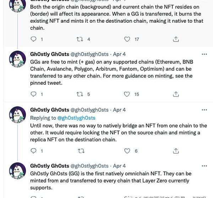The width and height of the screenshot is (213, 198).
Task: Open more options on natively bridge tweet
Action: click(204, 110)
